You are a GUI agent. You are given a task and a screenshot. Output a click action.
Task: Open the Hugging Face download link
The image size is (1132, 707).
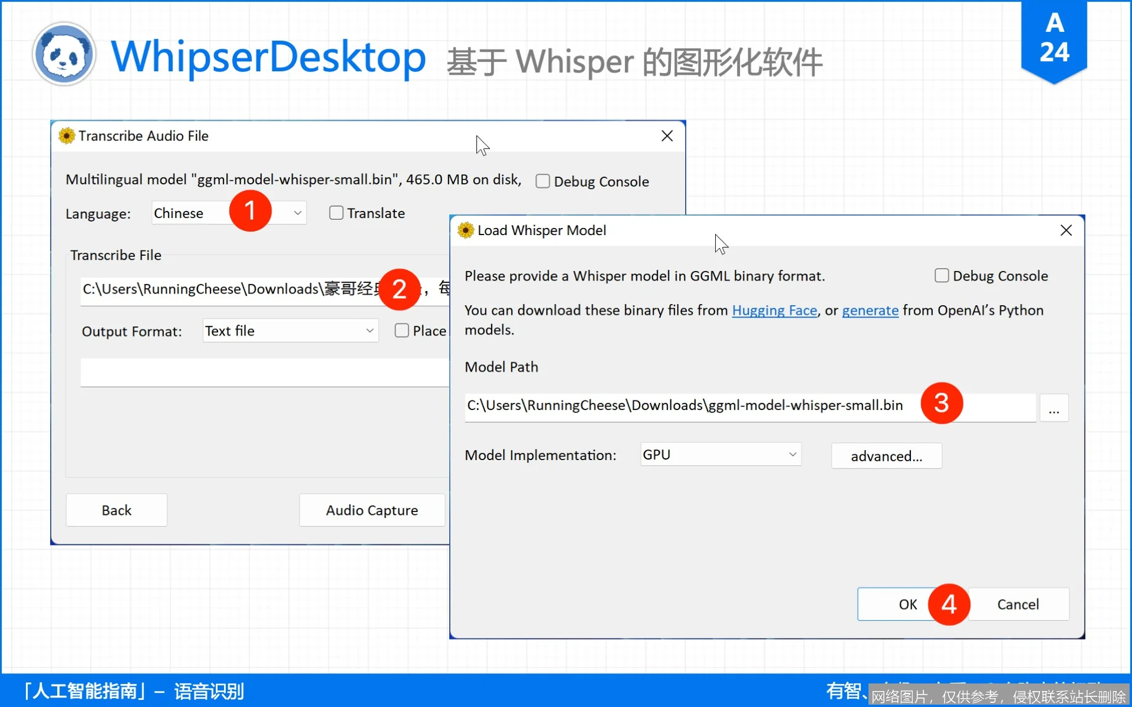click(774, 310)
